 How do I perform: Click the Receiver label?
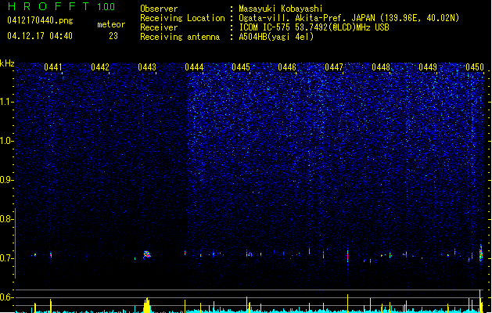click(x=159, y=27)
